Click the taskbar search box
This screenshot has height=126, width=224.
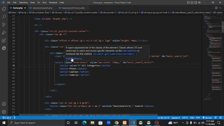(36, 123)
